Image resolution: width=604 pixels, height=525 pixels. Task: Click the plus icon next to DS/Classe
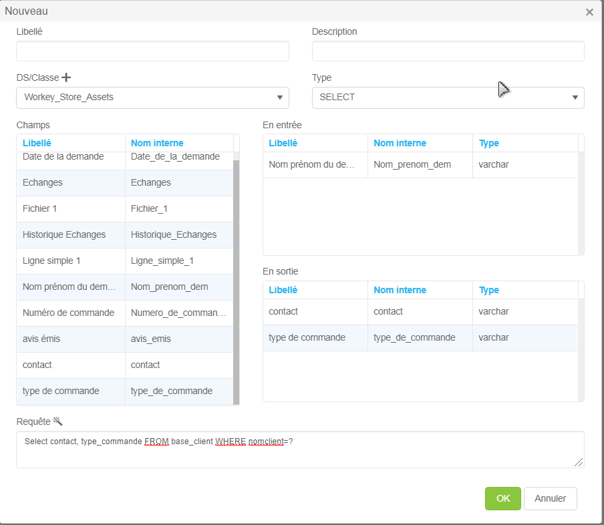coord(66,77)
